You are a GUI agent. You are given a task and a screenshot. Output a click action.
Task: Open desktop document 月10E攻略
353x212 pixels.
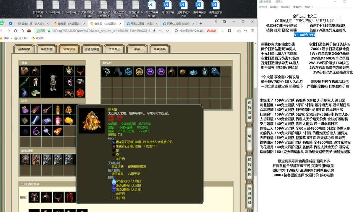[168, 8]
